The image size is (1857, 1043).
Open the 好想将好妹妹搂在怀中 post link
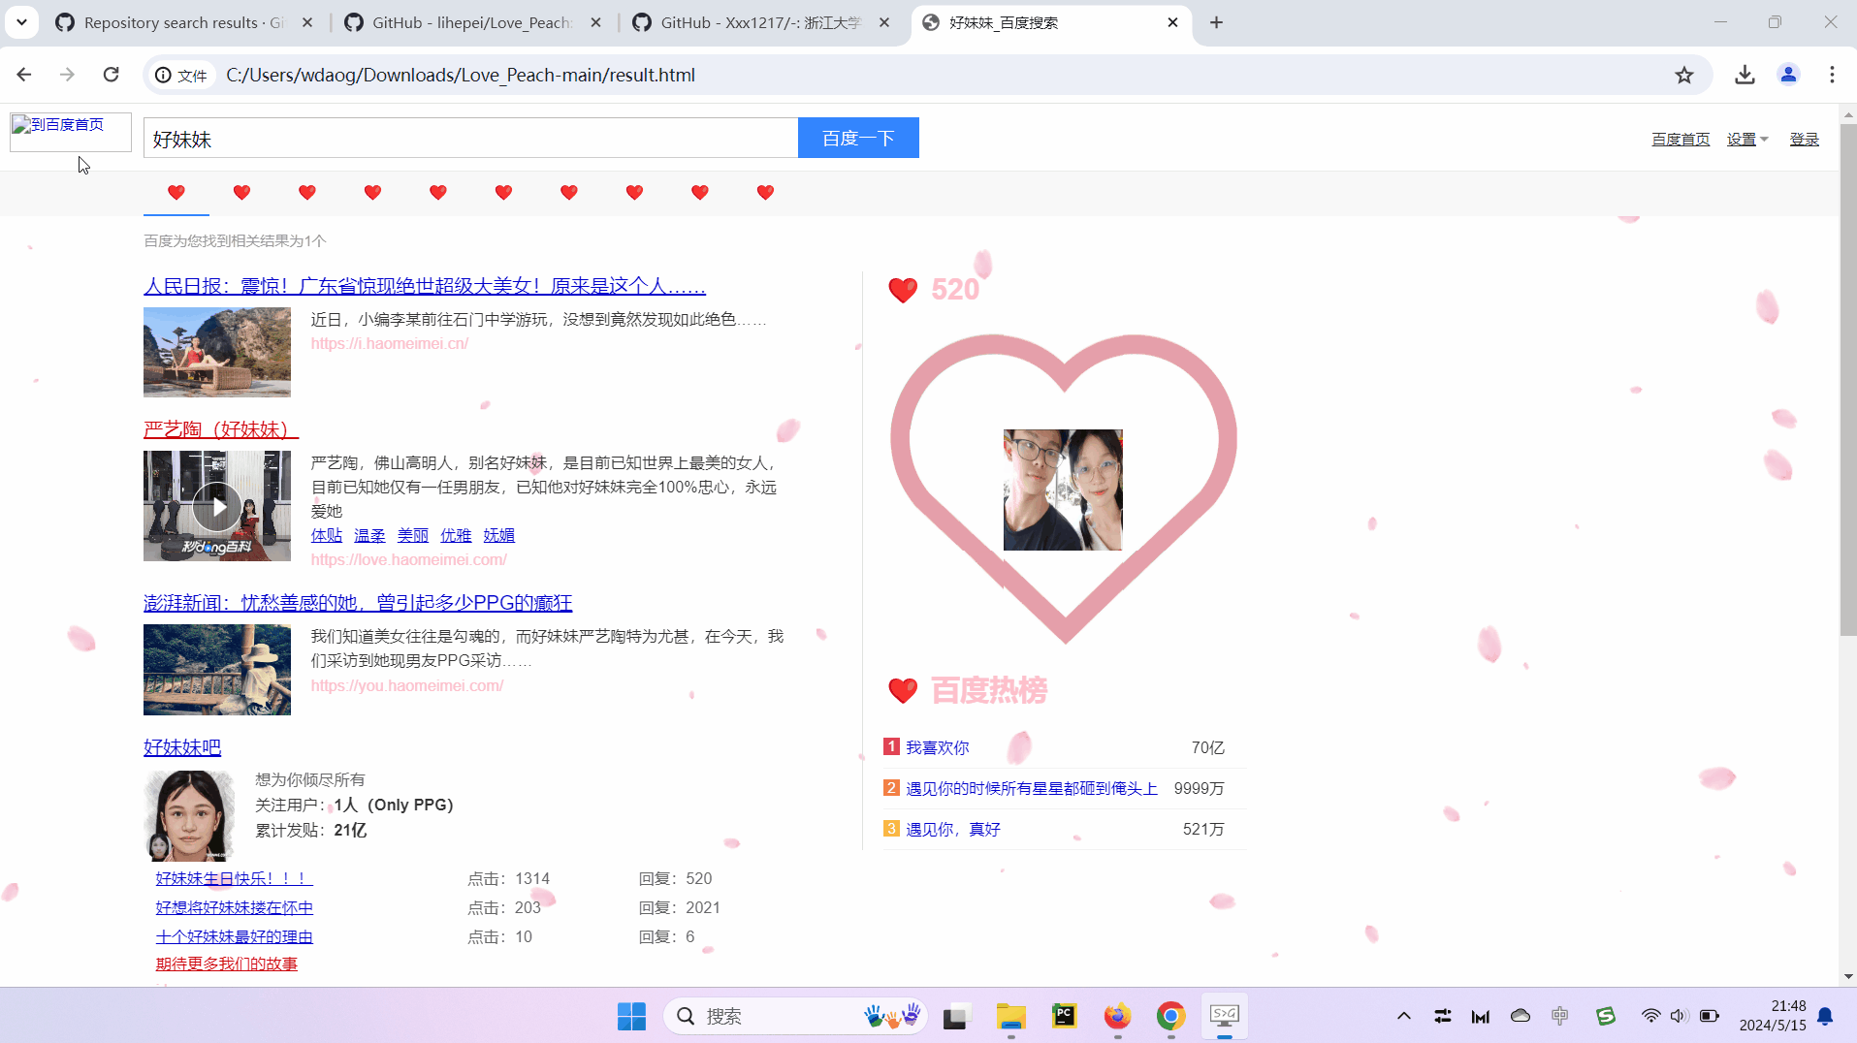point(235,907)
